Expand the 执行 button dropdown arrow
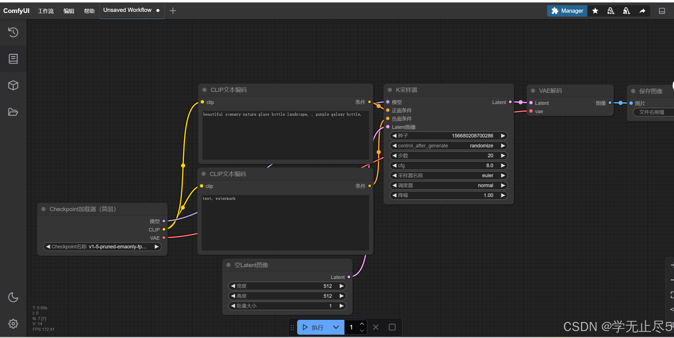Viewport: 674px width, 338px height. tap(336, 327)
